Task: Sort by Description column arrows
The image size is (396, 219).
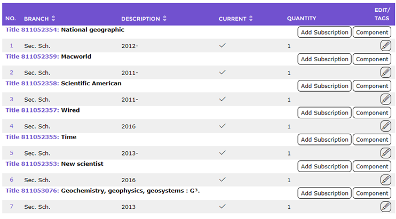Action: pyautogui.click(x=165, y=19)
